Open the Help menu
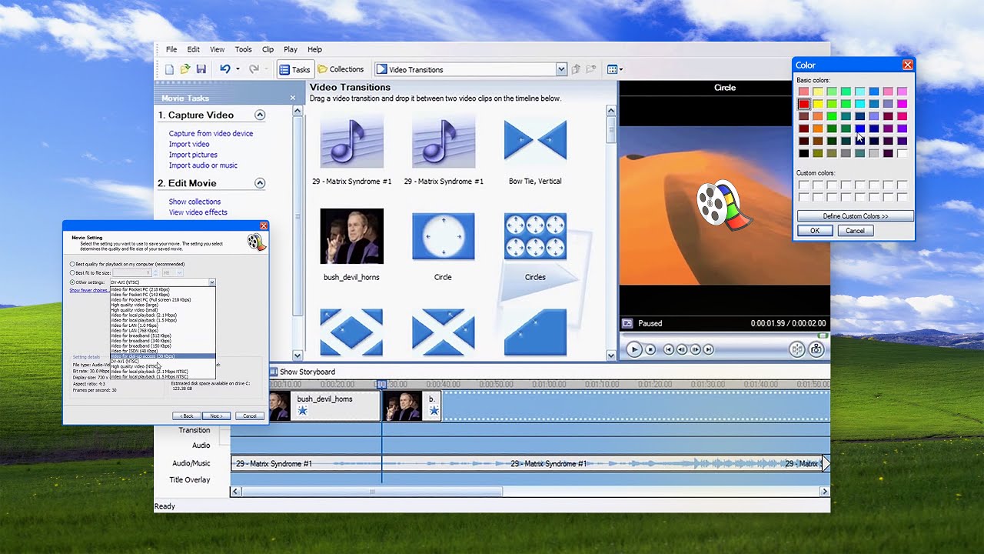The width and height of the screenshot is (984, 554). click(x=314, y=49)
